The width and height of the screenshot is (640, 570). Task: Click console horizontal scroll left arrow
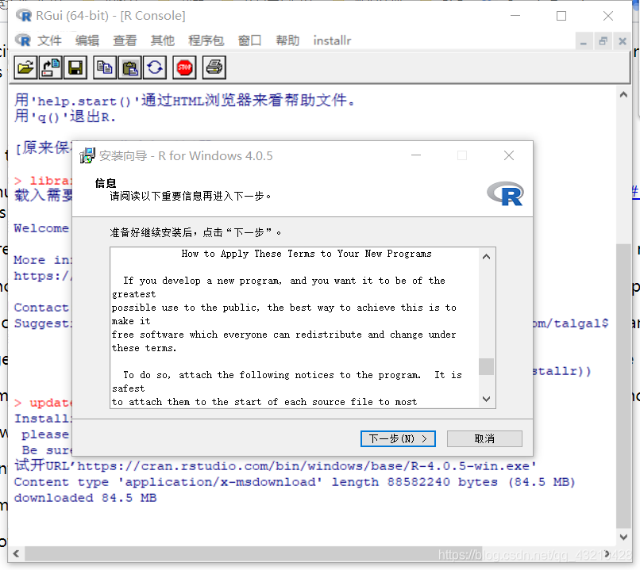click(x=17, y=553)
